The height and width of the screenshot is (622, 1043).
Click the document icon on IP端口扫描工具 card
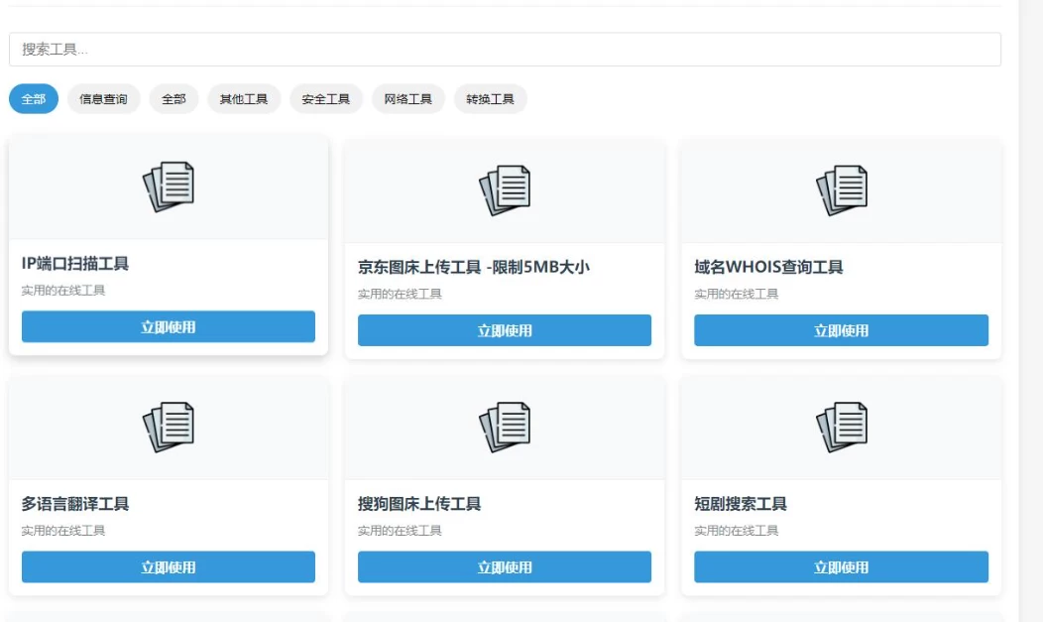point(169,187)
